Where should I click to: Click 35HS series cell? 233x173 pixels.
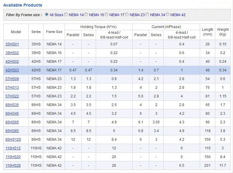36,44
